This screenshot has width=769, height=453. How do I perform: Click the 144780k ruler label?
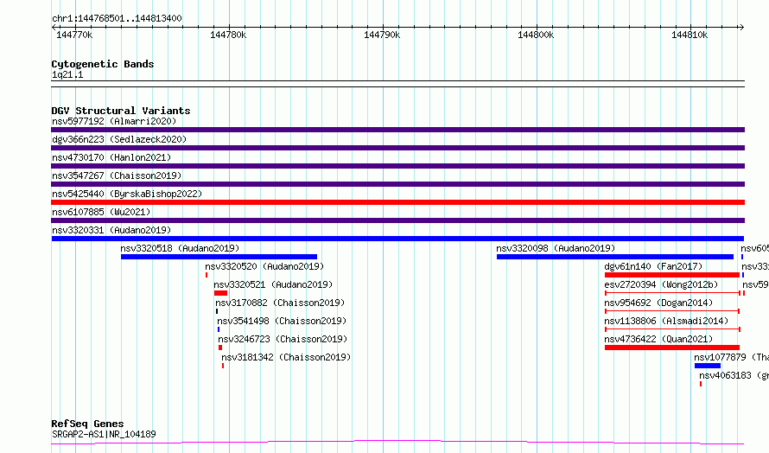[228, 35]
